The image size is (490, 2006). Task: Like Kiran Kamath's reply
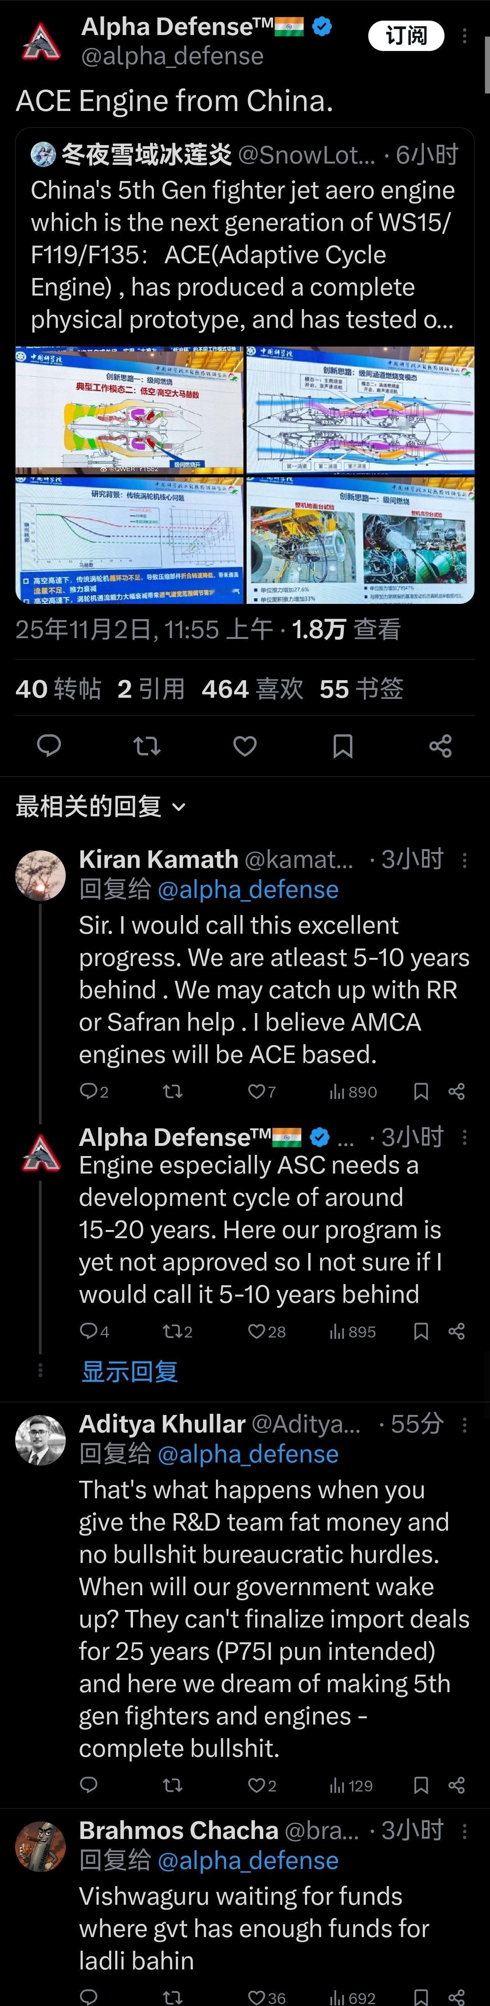[x=257, y=1092]
